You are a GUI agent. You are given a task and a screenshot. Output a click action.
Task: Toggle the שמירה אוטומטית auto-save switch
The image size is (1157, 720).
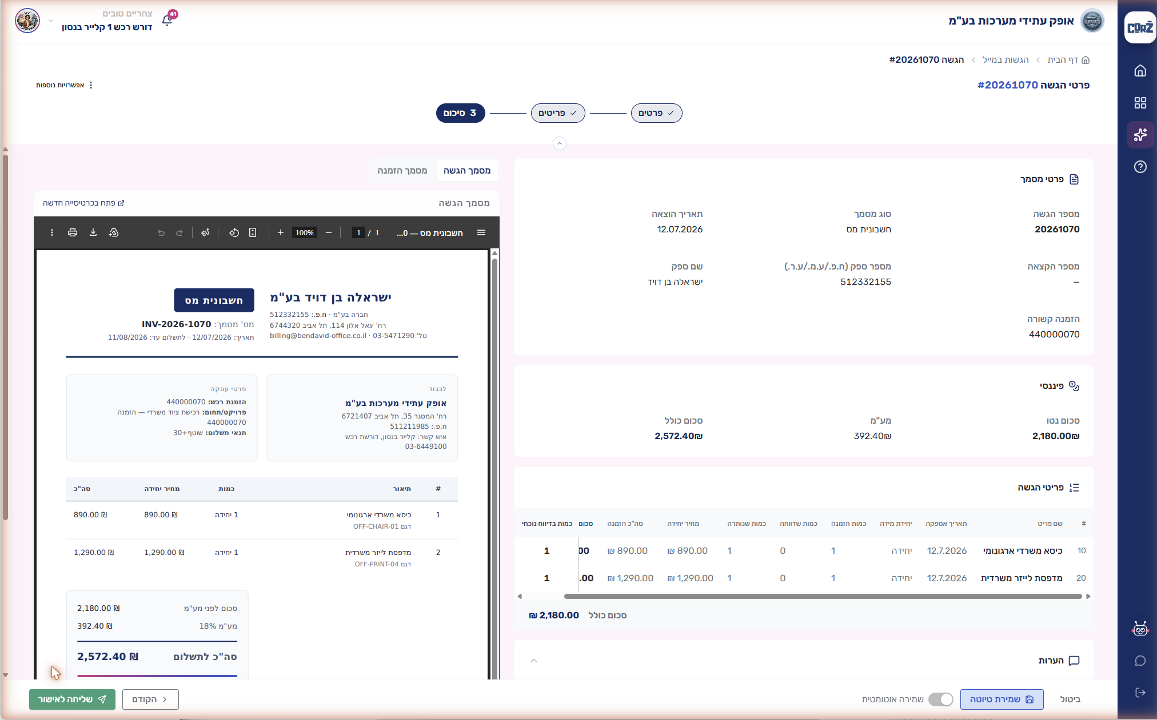click(941, 699)
